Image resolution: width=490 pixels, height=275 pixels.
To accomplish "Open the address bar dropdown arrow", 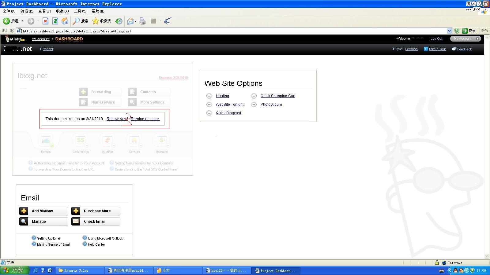I will click(449, 31).
